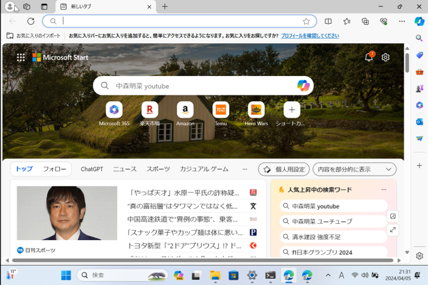Expand the feed to full page
This screenshot has height=285, width=428.
393,229
